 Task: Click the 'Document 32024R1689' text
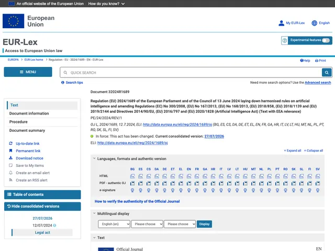point(110,92)
